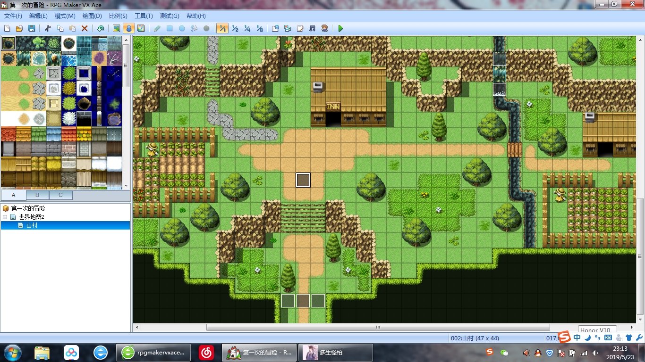The image size is (645, 362).
Task: Open the Resource Manager icon
Action: point(288,28)
